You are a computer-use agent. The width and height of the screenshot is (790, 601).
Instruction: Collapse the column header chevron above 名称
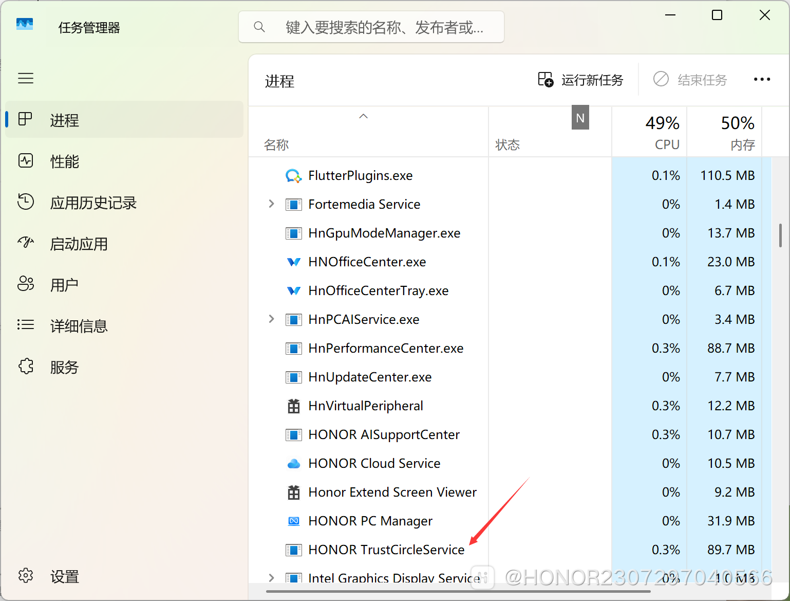(x=364, y=116)
